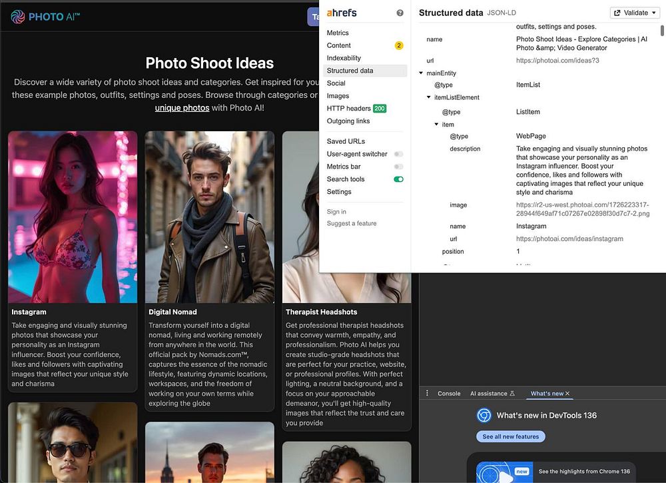The width and height of the screenshot is (666, 483).
Task: Close the What's new drawer tab
Action: pos(567,394)
